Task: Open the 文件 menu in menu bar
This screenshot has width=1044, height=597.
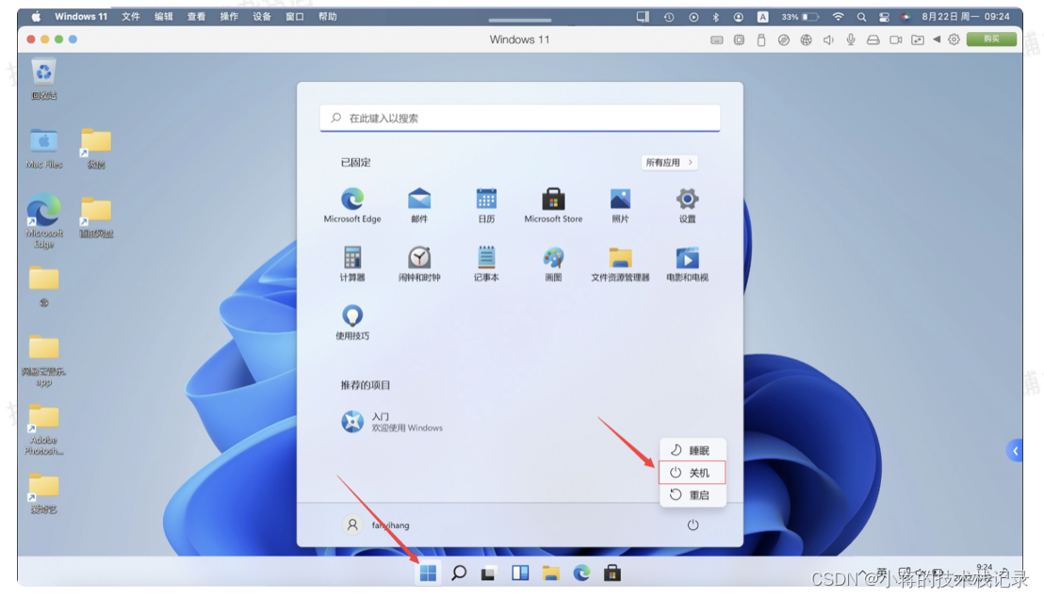Action: [130, 17]
